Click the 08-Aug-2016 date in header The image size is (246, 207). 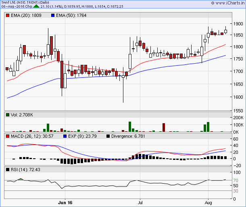point(14,6)
